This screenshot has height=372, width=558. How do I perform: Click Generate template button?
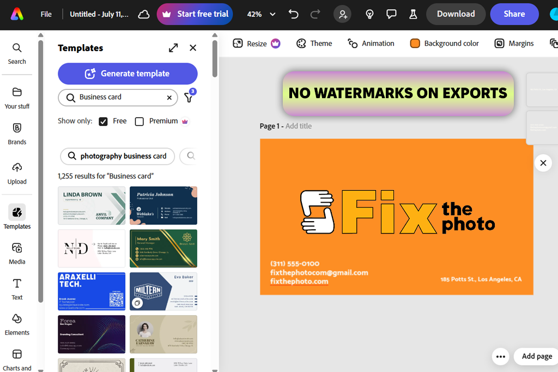[128, 74]
